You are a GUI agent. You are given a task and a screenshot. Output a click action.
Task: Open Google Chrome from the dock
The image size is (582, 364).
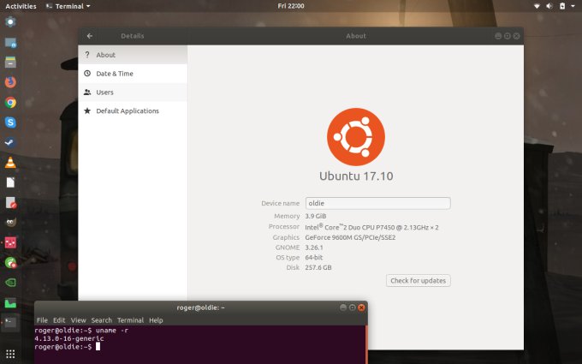(10, 102)
